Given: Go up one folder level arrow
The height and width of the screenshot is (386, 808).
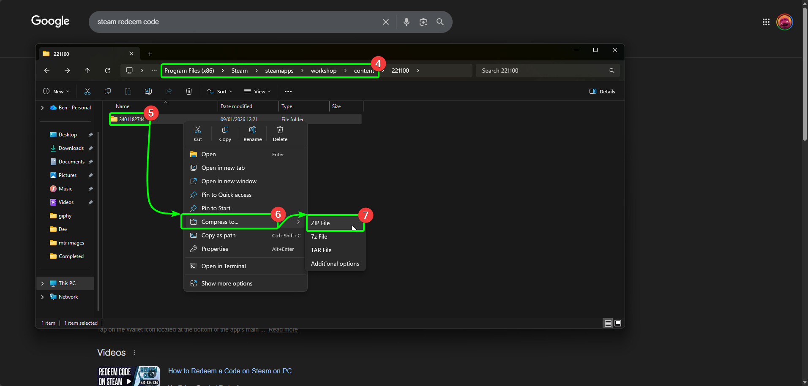Looking at the screenshot, I should pos(87,71).
